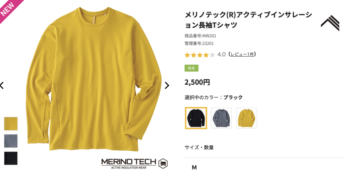
Task: Click the star rating icons
Action: (x=200, y=55)
